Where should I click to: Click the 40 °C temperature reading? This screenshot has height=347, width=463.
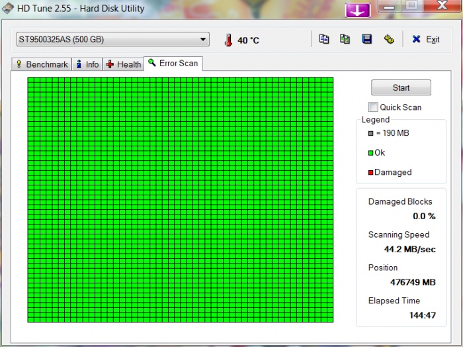point(248,40)
